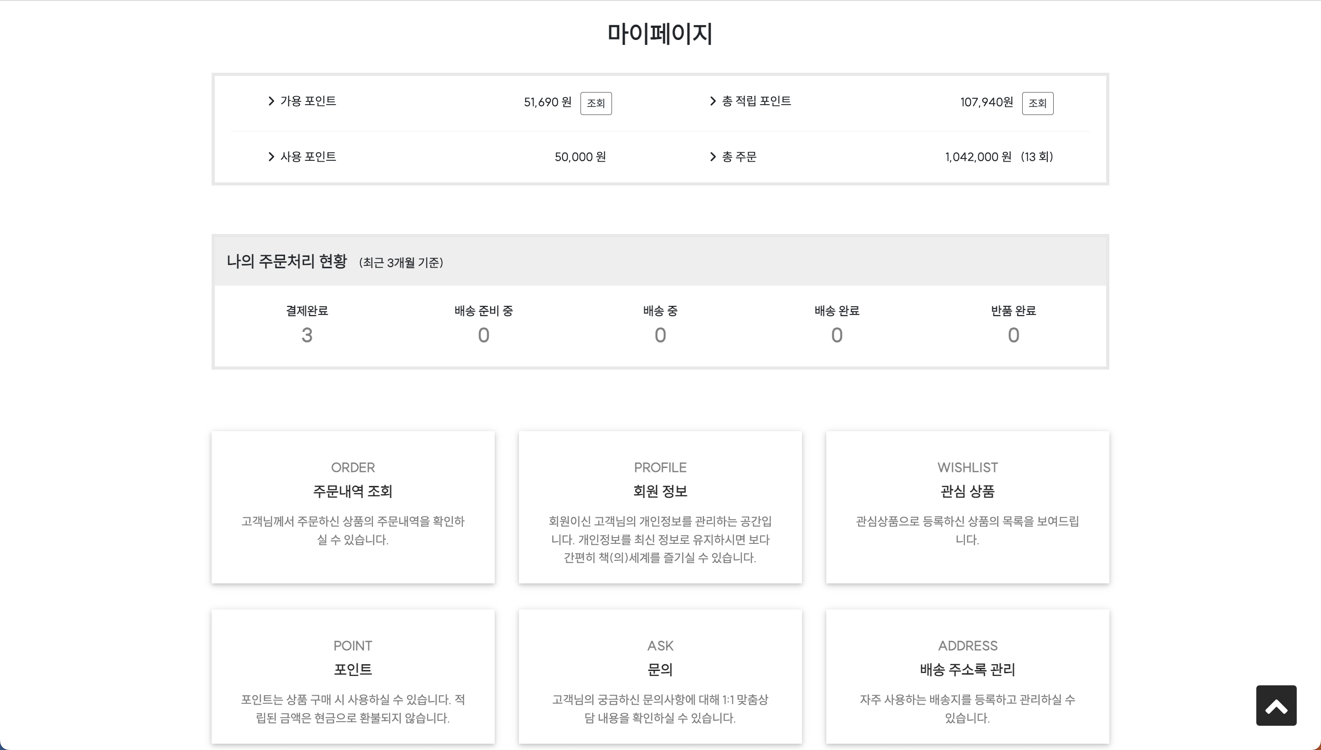The height and width of the screenshot is (750, 1321).
Task: Click 조회 next to 가용 포인트
Action: pos(596,103)
